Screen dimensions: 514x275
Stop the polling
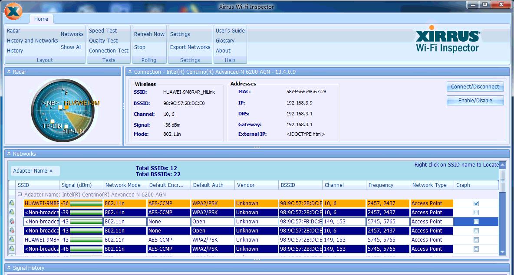140,47
